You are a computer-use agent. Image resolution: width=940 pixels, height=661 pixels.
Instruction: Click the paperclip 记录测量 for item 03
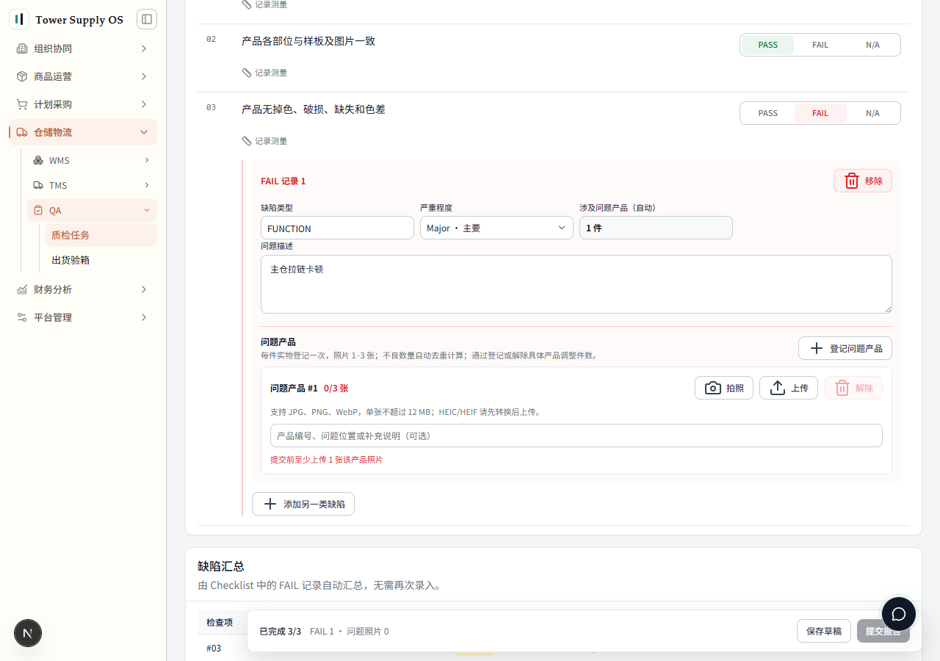click(x=264, y=141)
